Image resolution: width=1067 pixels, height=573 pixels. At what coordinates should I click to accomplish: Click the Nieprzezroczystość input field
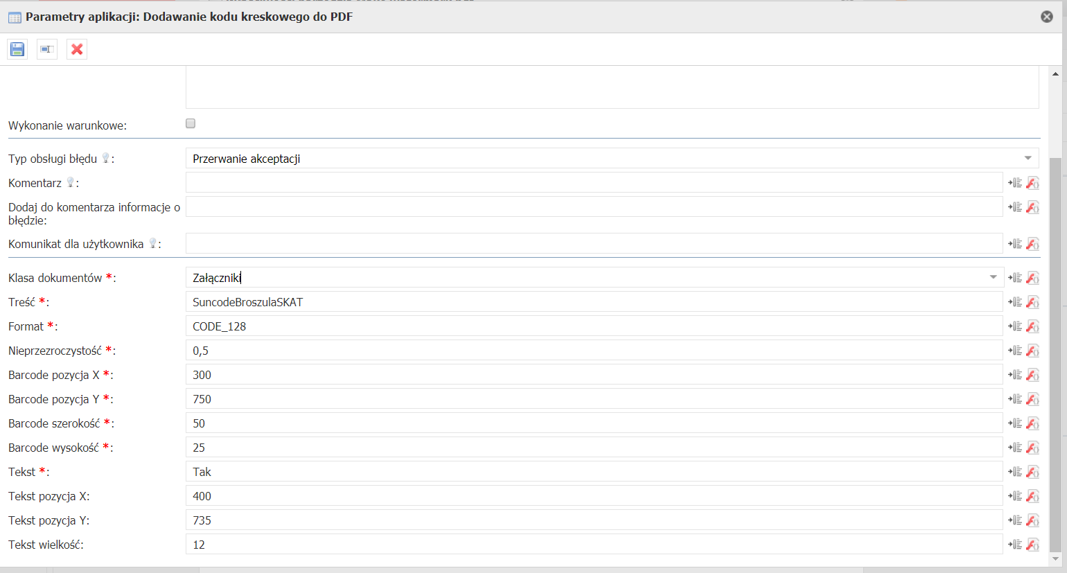click(594, 351)
